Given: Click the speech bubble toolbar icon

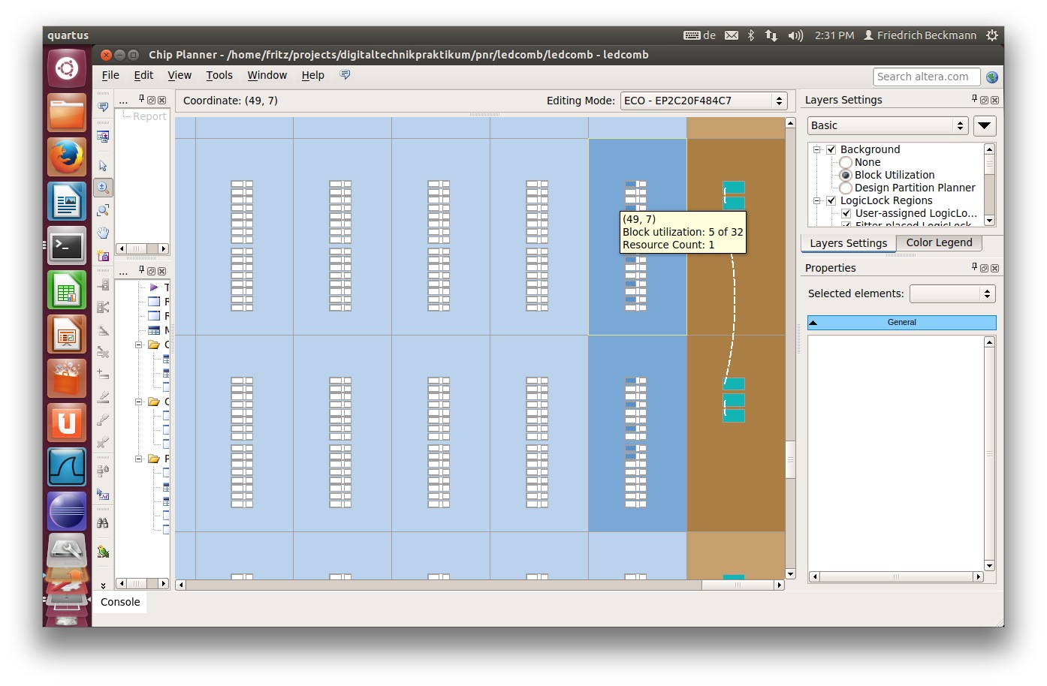Looking at the screenshot, I should (x=103, y=107).
